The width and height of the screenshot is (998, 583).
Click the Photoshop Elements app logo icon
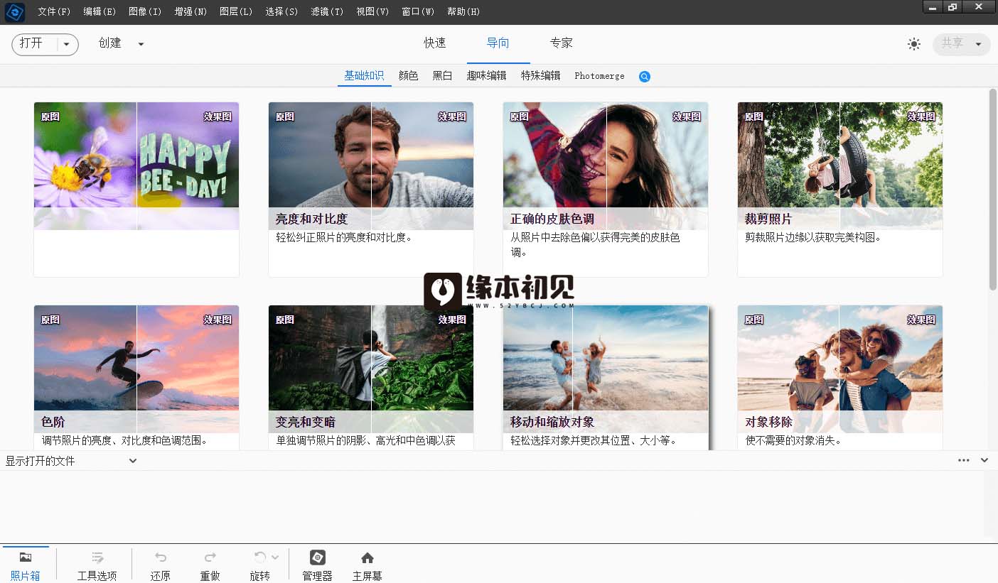pos(14,11)
